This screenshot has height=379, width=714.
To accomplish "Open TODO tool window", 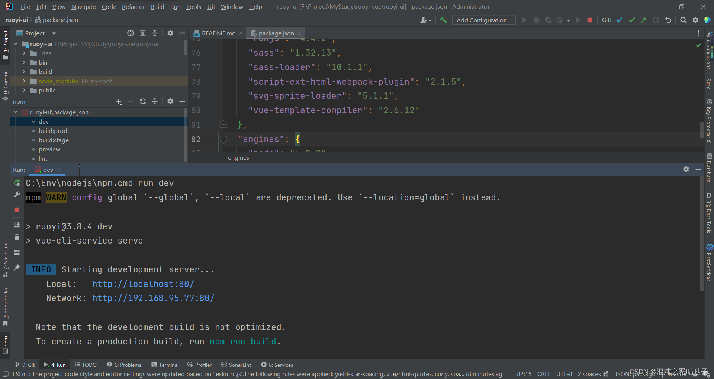I will tap(86, 365).
